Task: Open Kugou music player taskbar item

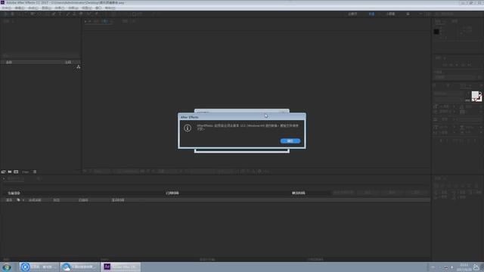Action: point(39,267)
